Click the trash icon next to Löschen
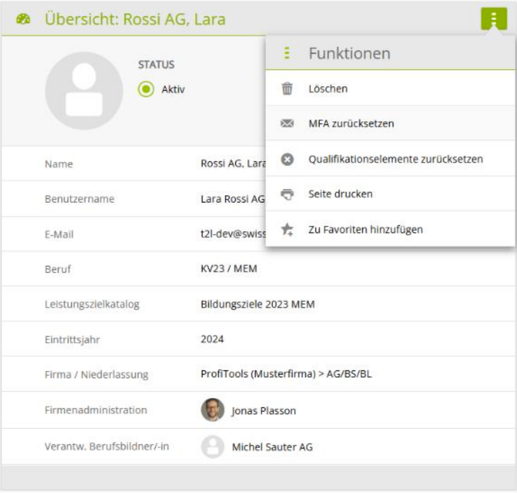 pos(287,88)
